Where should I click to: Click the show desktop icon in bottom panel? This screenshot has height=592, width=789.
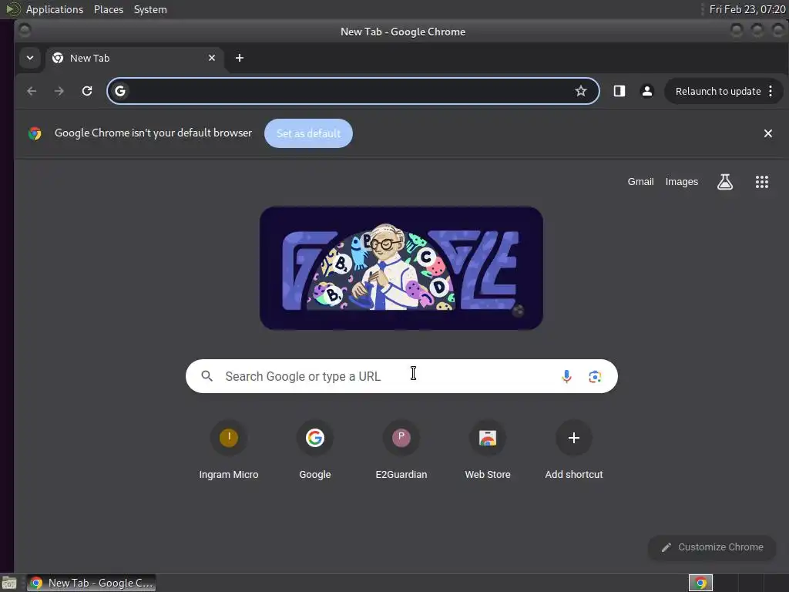9,584
